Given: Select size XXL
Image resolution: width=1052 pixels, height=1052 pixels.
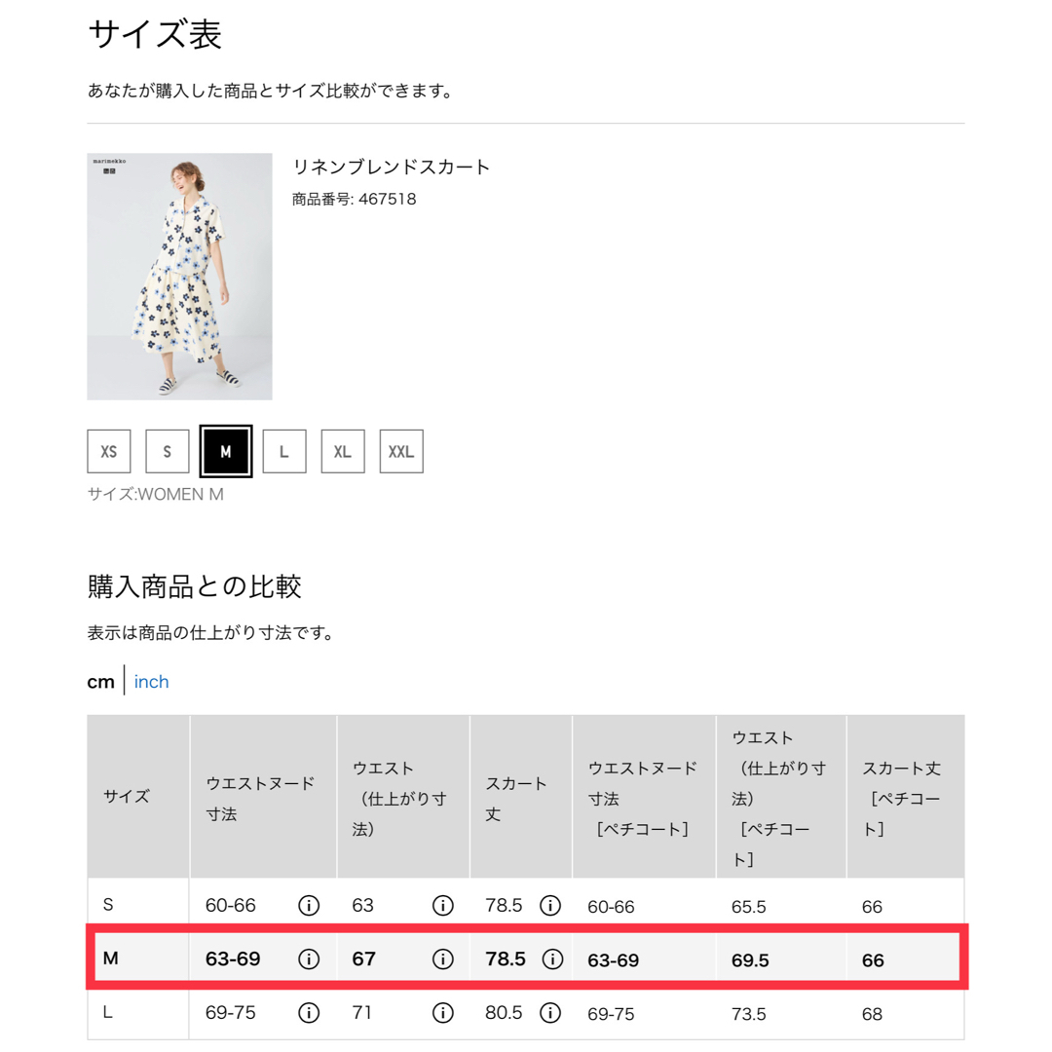Looking at the screenshot, I should pos(401,452).
